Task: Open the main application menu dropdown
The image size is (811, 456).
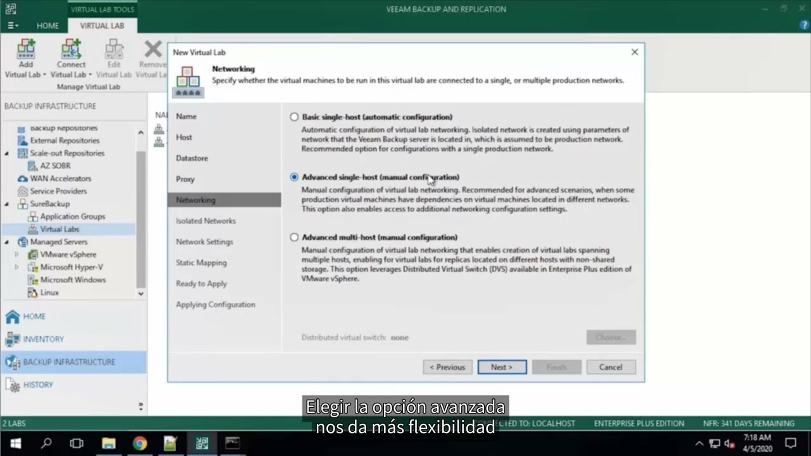Action: point(12,25)
